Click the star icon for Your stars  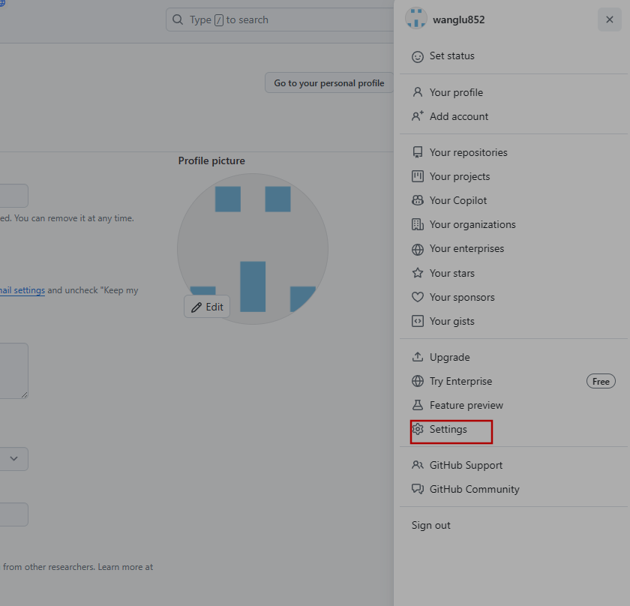(418, 273)
